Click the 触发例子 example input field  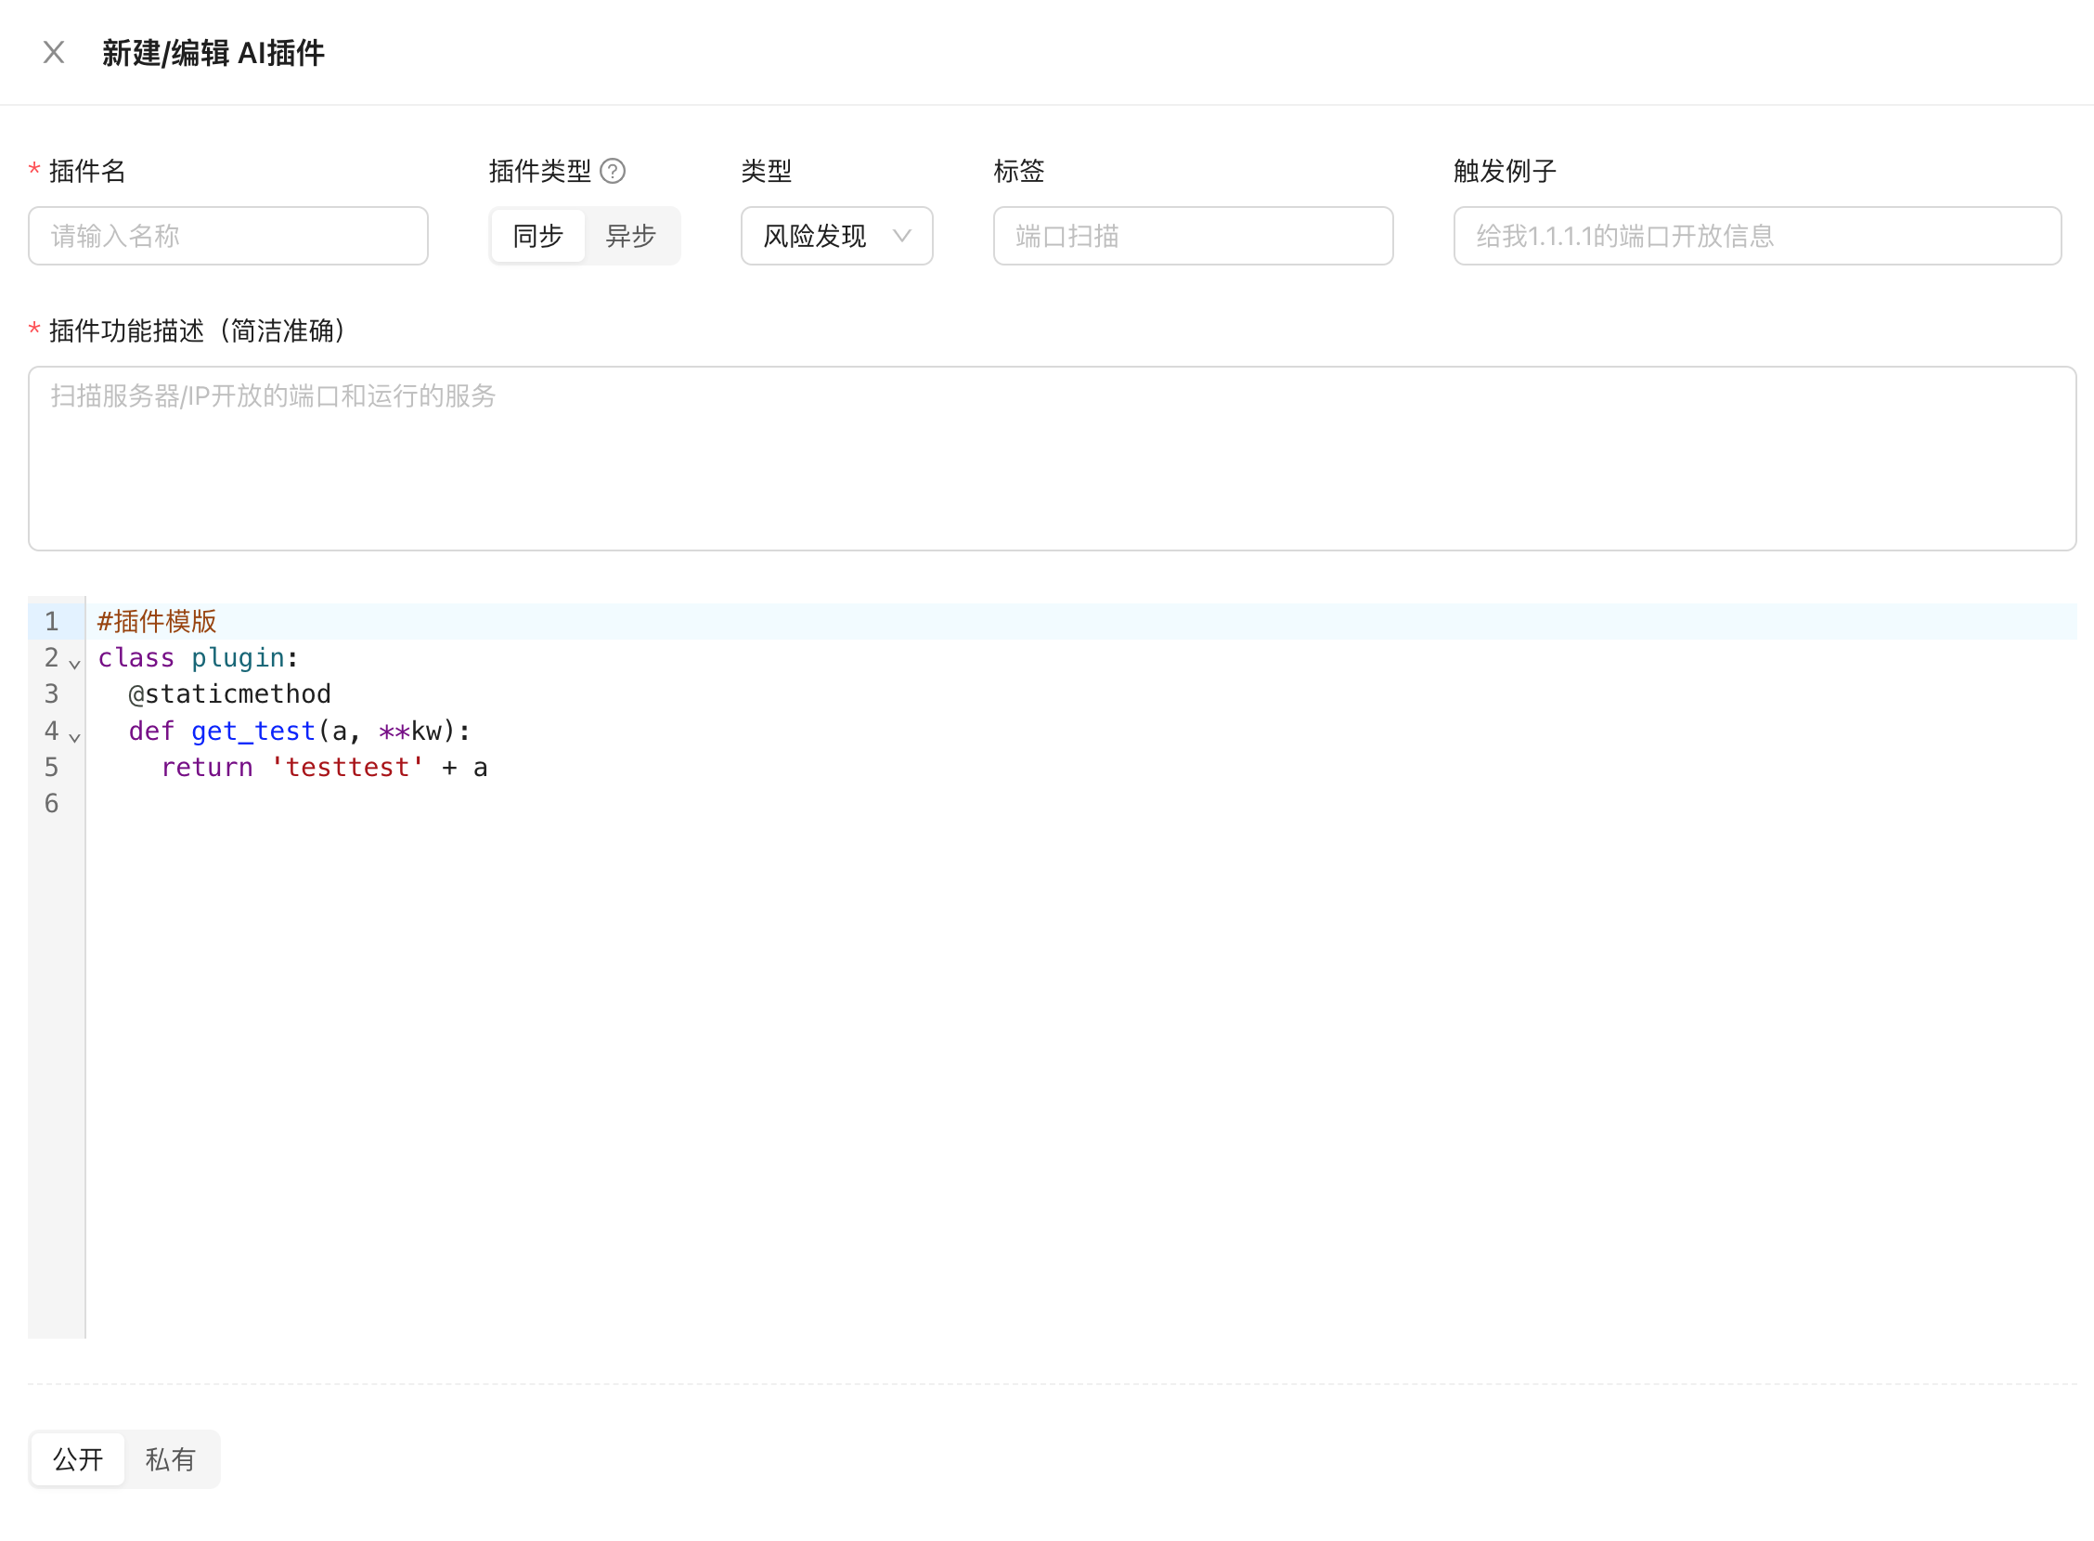(x=1757, y=236)
